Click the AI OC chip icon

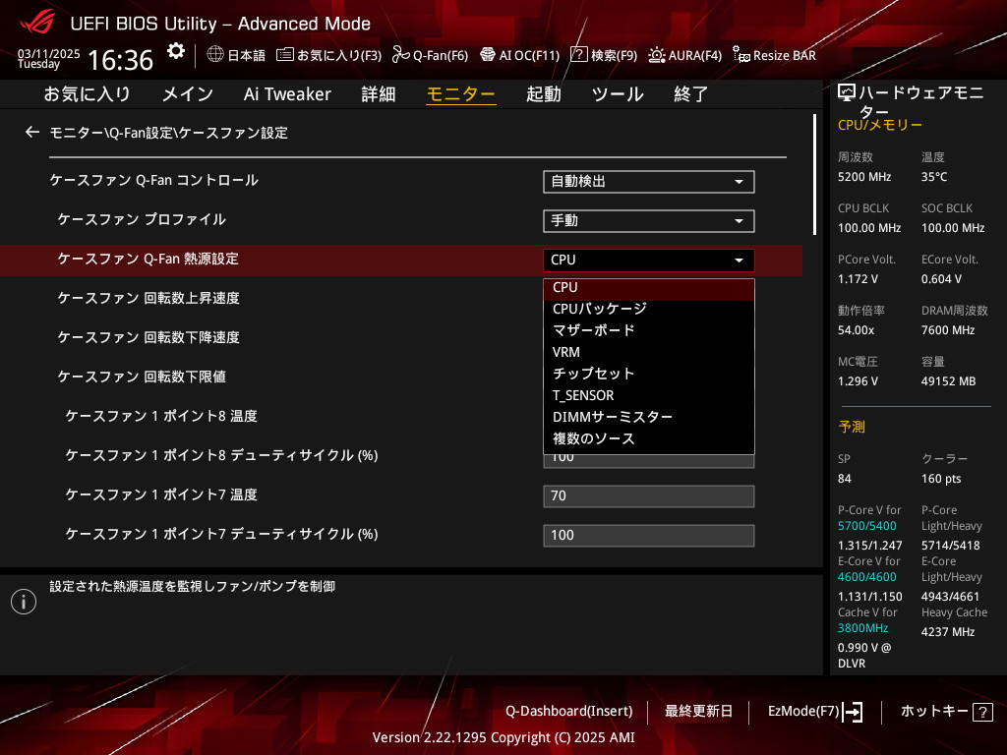pos(488,55)
